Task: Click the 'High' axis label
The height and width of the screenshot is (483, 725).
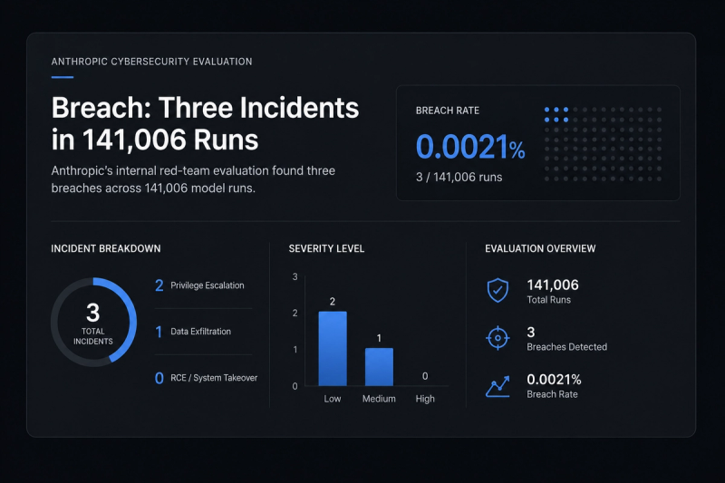Action: 425,399
